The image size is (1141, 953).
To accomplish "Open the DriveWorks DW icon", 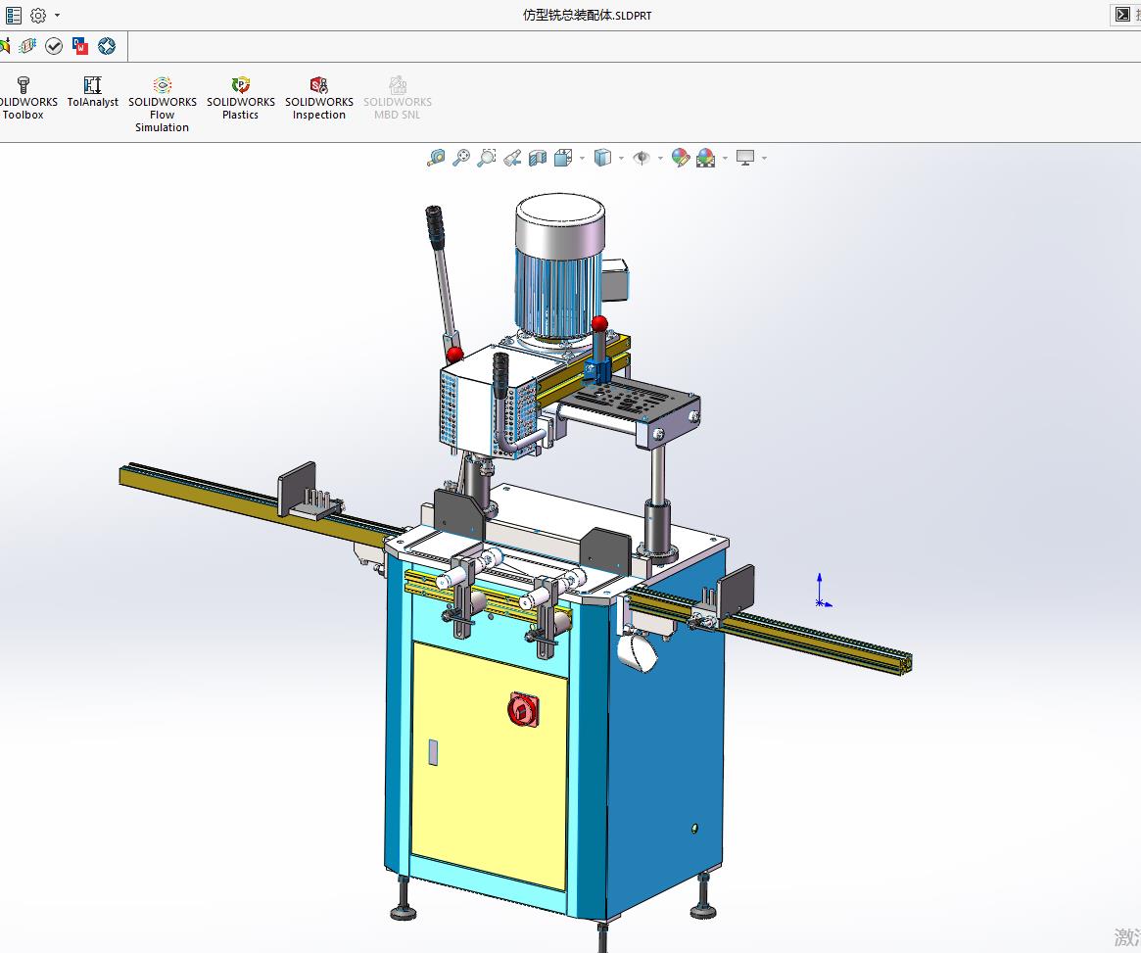I will point(80,47).
